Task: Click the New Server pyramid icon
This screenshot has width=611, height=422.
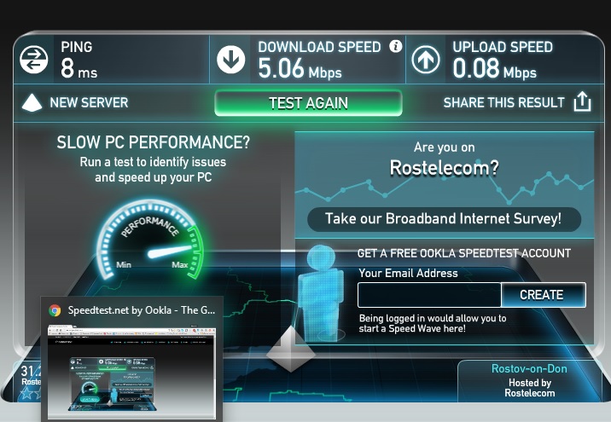Action: [x=32, y=103]
